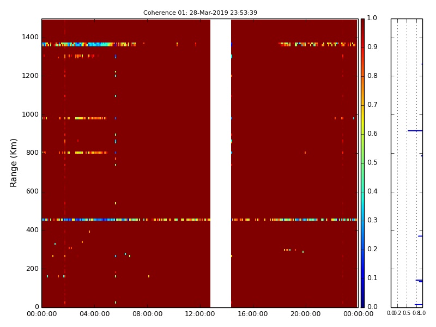The height and width of the screenshot is (327, 436).
Task: Pick the 0.1 colorbar label
Action: tap(372, 278)
